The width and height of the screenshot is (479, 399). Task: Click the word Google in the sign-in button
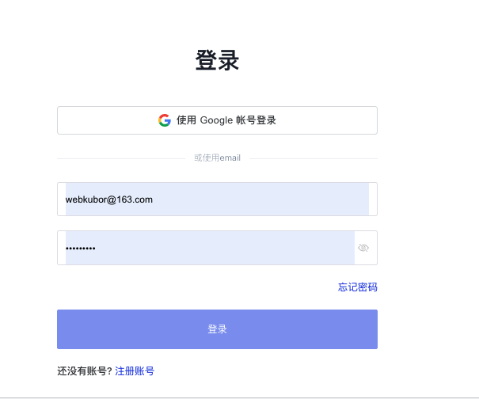pyautogui.click(x=215, y=120)
